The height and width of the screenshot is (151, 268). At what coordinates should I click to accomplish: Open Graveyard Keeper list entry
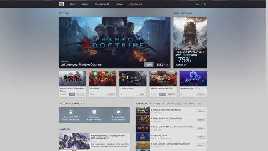pyautogui.click(x=171, y=137)
